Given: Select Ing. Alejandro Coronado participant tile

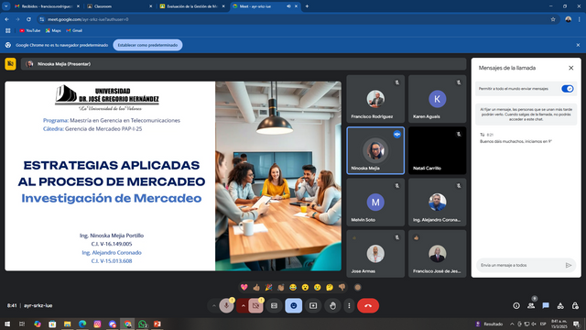Looking at the screenshot, I should (x=438, y=202).
